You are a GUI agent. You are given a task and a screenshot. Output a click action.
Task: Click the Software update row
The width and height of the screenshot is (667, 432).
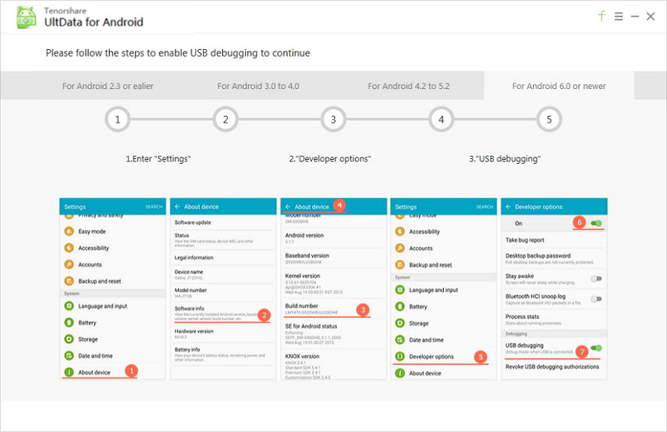(223, 222)
